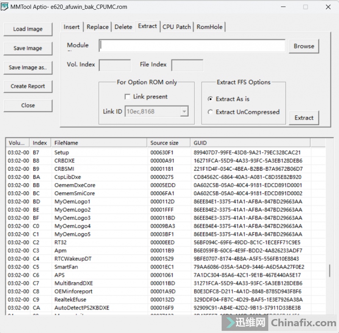The height and width of the screenshot is (333, 339).
Task: Enable the Link present checkbox
Action: pyautogui.click(x=128, y=97)
